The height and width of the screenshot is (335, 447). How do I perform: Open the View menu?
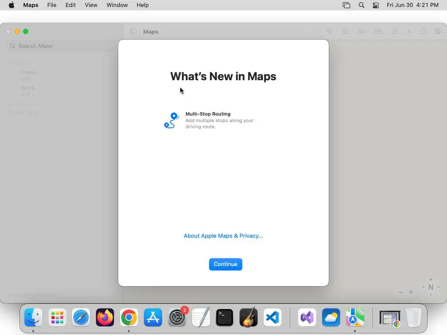tap(91, 5)
